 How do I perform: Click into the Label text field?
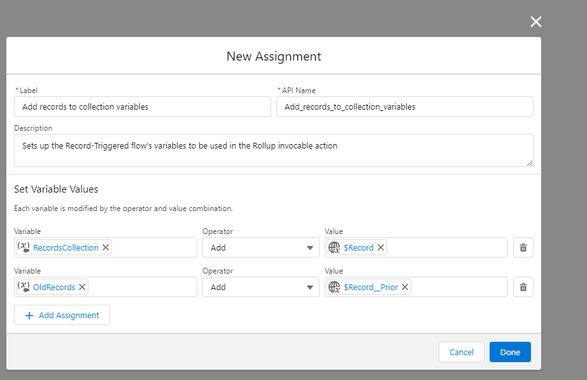[x=142, y=106]
